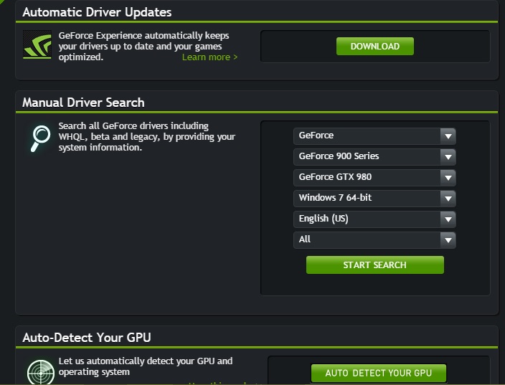Open the GeForce product type dropdown

(374, 136)
